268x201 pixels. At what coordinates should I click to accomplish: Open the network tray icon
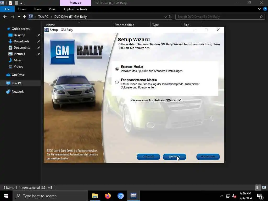click(x=228, y=196)
